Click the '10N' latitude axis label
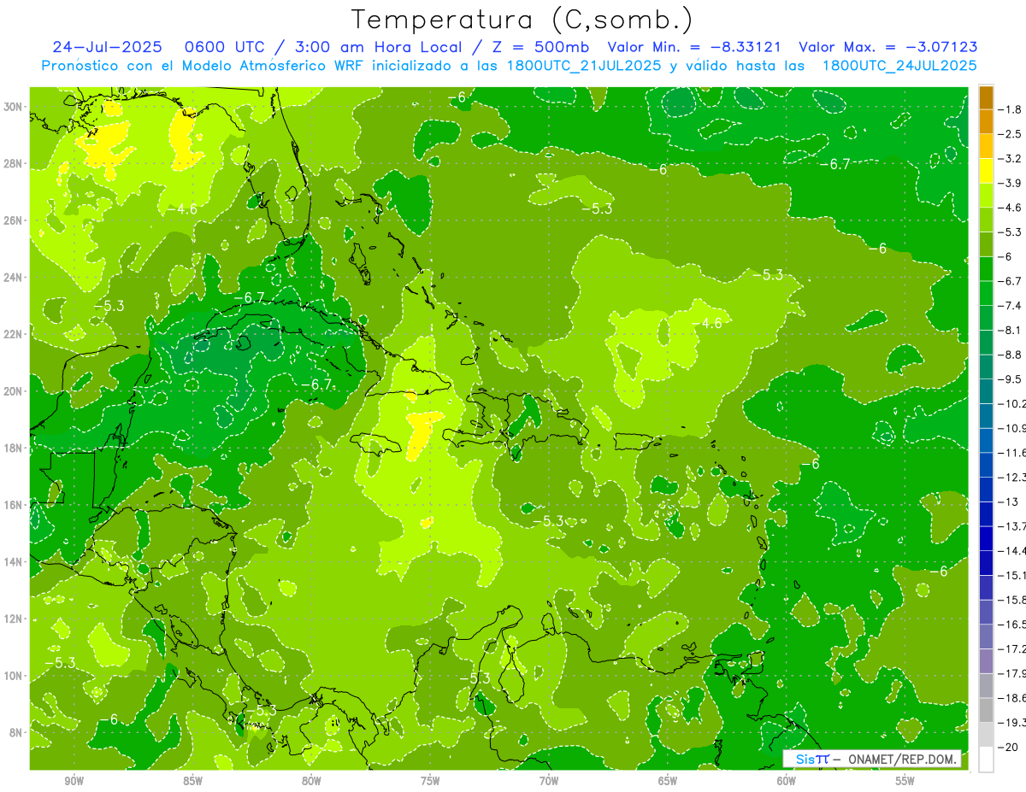Screen dimensions: 1026x792 (x=14, y=676)
